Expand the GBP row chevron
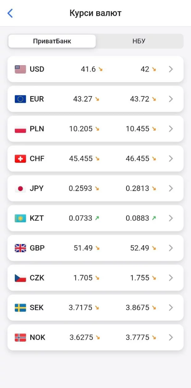Image resolution: width=191 pixels, height=388 pixels. click(171, 248)
